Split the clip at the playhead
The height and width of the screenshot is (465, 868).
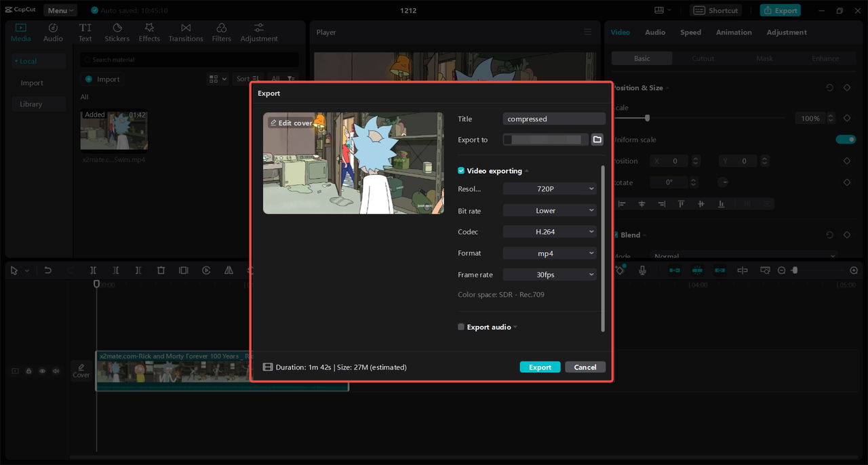point(94,270)
